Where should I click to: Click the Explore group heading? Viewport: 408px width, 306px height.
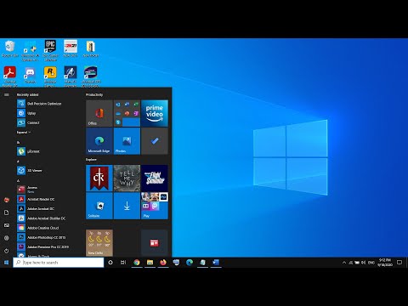click(91, 160)
